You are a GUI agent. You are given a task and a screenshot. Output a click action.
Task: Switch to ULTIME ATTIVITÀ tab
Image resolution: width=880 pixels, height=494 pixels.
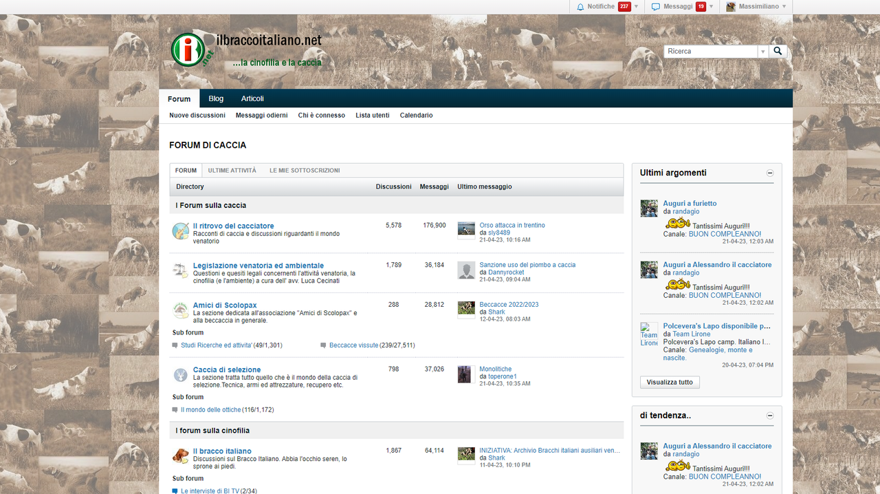(232, 170)
